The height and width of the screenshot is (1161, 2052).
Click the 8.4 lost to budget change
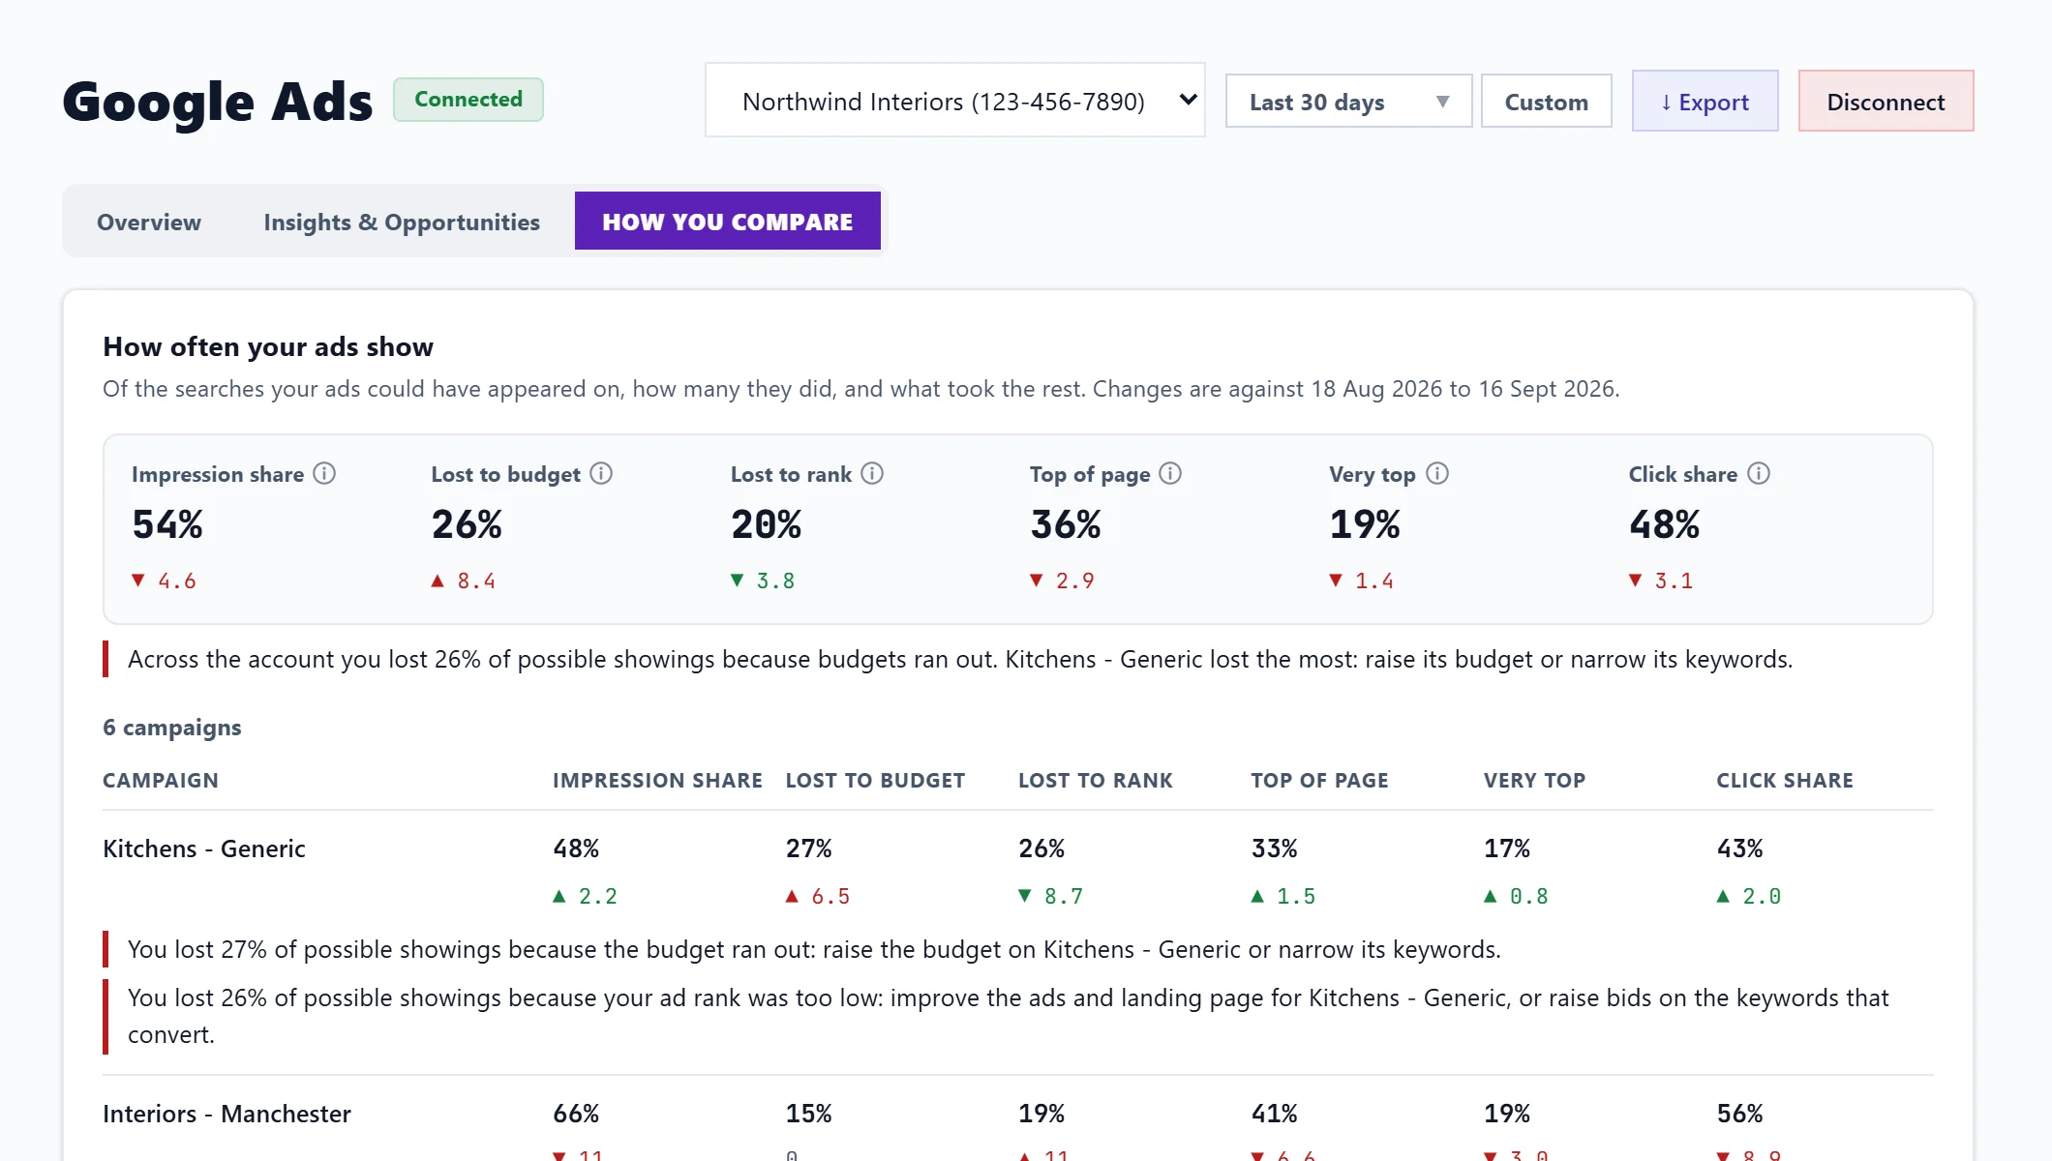point(464,580)
